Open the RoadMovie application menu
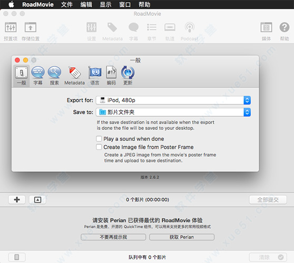The height and width of the screenshot is (263, 294). pyautogui.click(x=38, y=4)
